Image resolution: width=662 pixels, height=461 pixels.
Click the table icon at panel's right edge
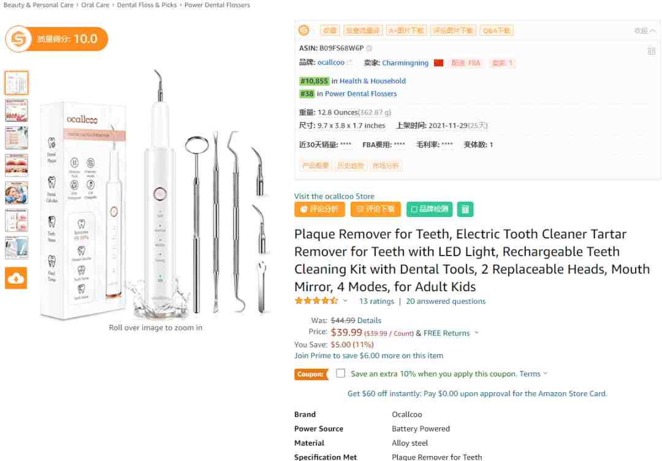click(x=652, y=51)
